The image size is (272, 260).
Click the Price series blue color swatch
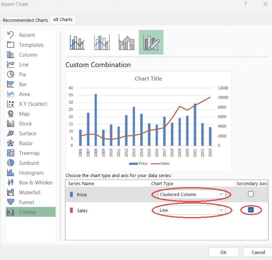[x=71, y=194]
